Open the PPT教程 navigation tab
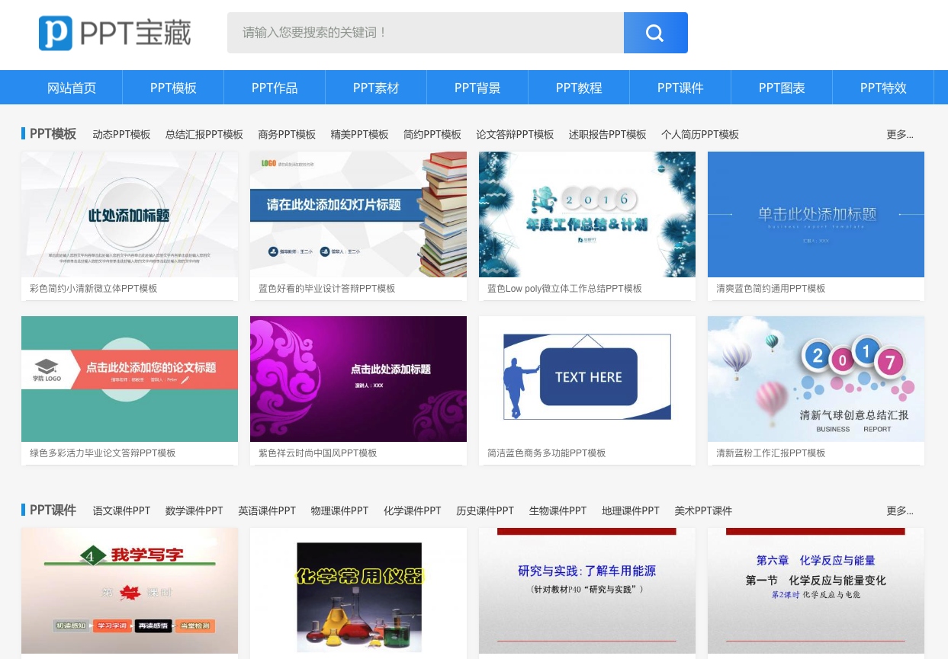 (579, 88)
